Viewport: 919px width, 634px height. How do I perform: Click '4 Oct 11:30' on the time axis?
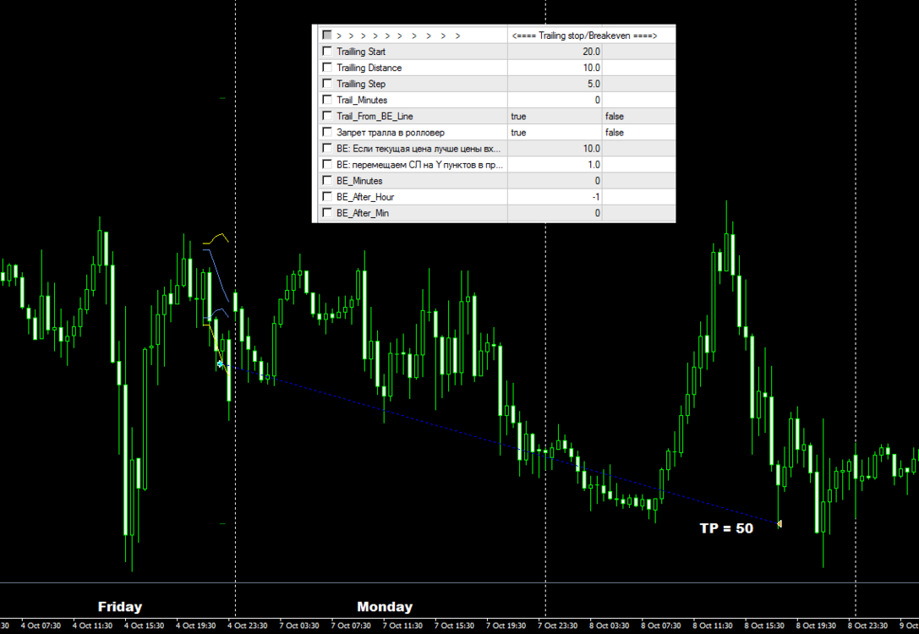click(x=93, y=626)
